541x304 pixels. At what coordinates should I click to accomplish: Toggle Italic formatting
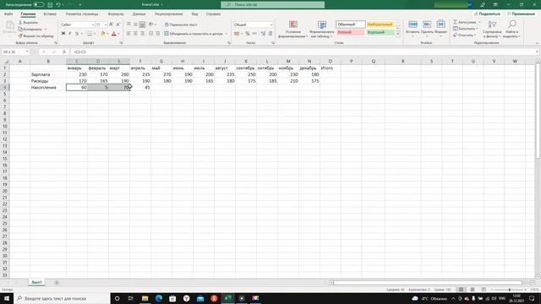tap(70, 34)
